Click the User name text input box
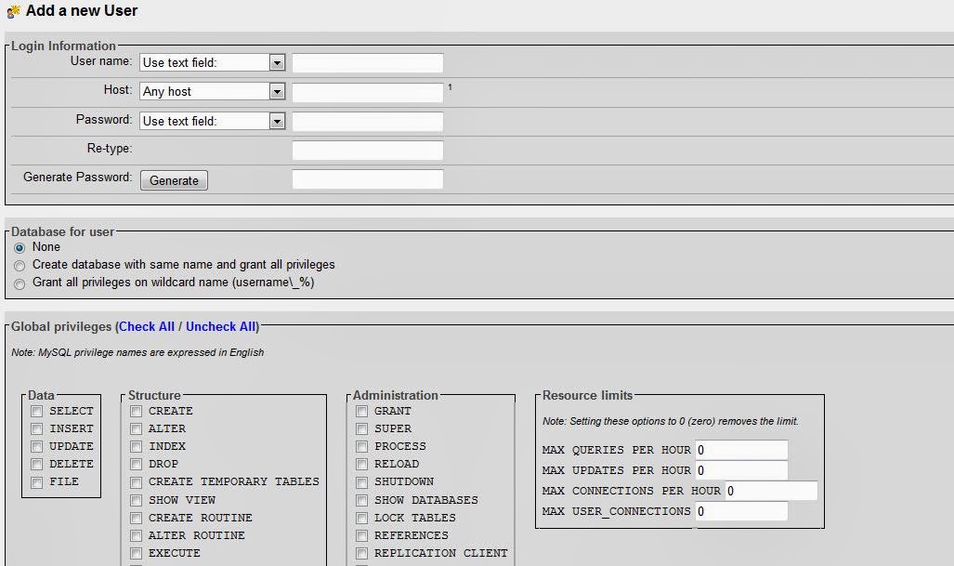Viewport: 954px width, 566px height. 367,61
